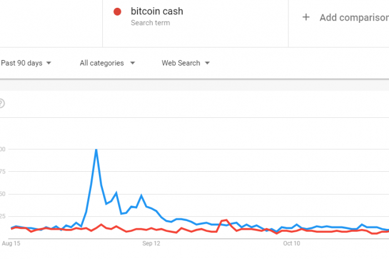Click the blue line peak just before Sep 12

(x=141, y=196)
